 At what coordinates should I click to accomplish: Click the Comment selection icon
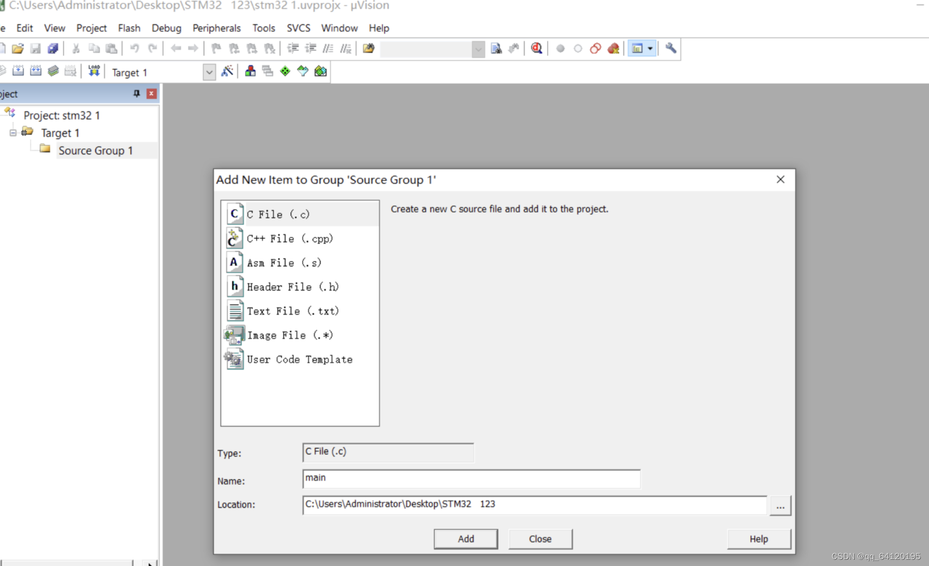(328, 49)
